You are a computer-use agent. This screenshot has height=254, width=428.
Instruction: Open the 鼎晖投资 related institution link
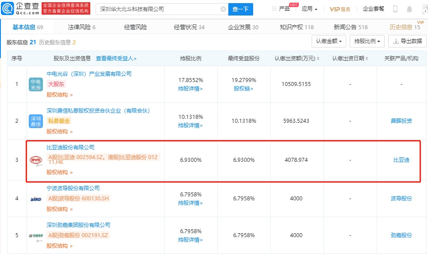tap(401, 121)
